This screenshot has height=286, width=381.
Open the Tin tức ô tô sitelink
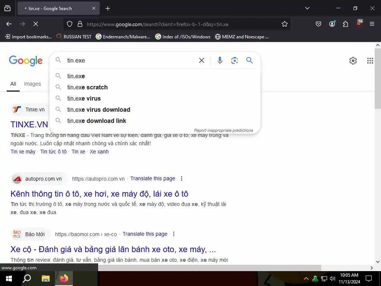click(x=54, y=152)
